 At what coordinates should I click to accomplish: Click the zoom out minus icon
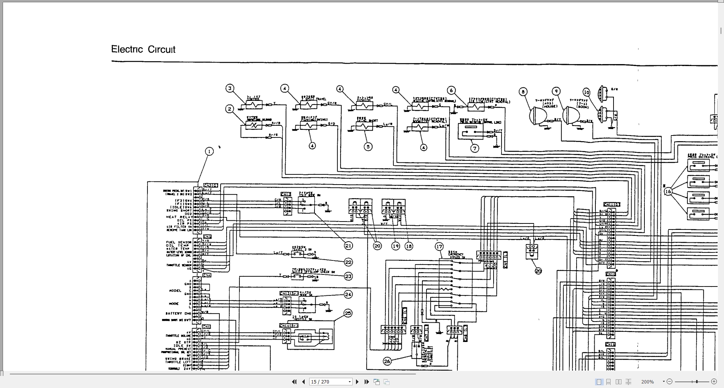click(x=670, y=382)
